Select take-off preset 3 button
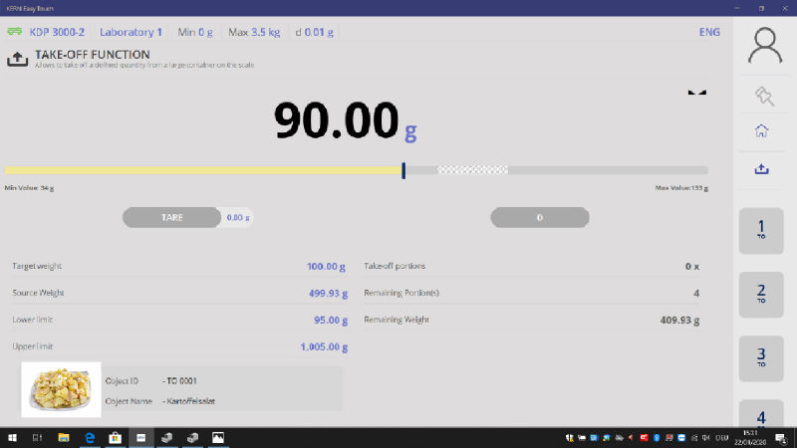 point(762,357)
